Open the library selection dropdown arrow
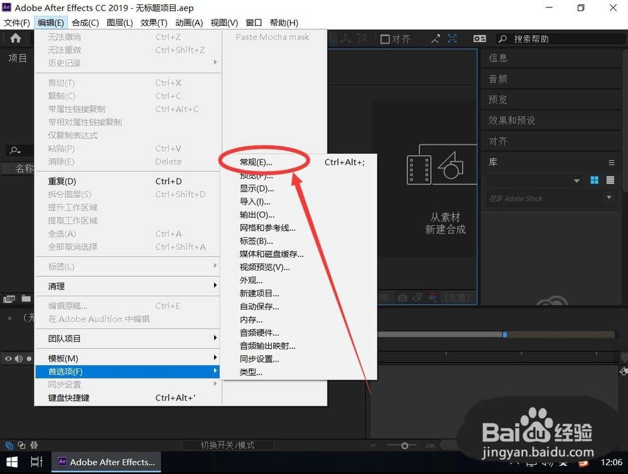Image resolution: width=628 pixels, height=474 pixels. click(577, 181)
